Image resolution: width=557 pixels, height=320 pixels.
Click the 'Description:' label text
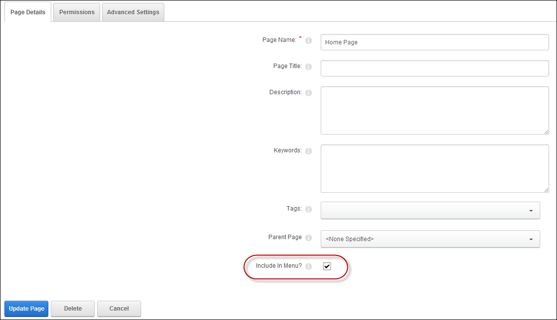[286, 92]
